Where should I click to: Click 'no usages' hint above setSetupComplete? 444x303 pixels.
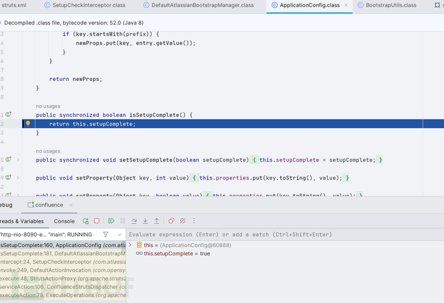[48, 151]
